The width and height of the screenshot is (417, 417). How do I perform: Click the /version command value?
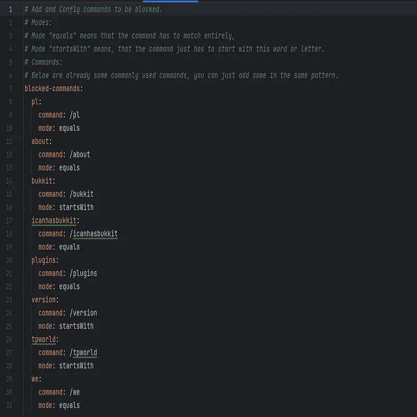(x=83, y=313)
